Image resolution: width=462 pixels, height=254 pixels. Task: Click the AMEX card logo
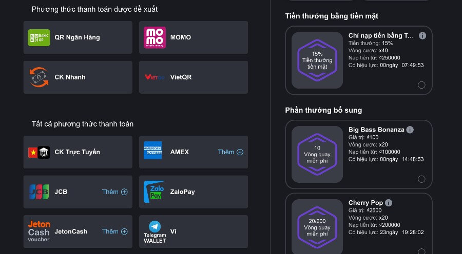pyautogui.click(x=153, y=152)
